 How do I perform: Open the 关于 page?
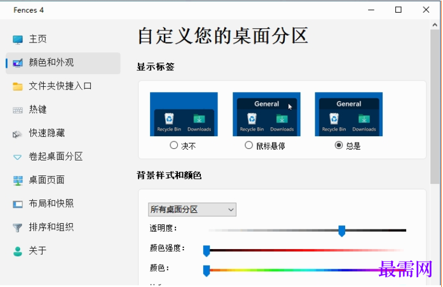(x=63, y=251)
